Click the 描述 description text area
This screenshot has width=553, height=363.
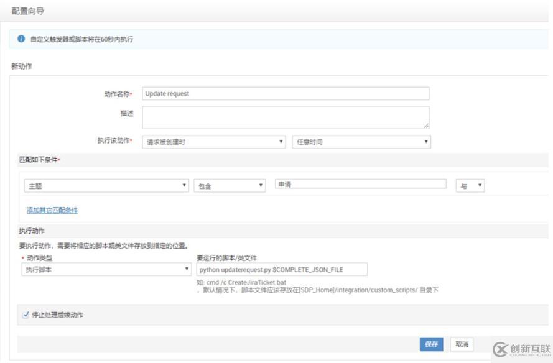click(286, 117)
